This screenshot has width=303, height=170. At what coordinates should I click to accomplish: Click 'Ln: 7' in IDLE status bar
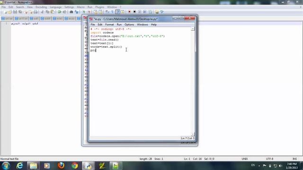184,138
